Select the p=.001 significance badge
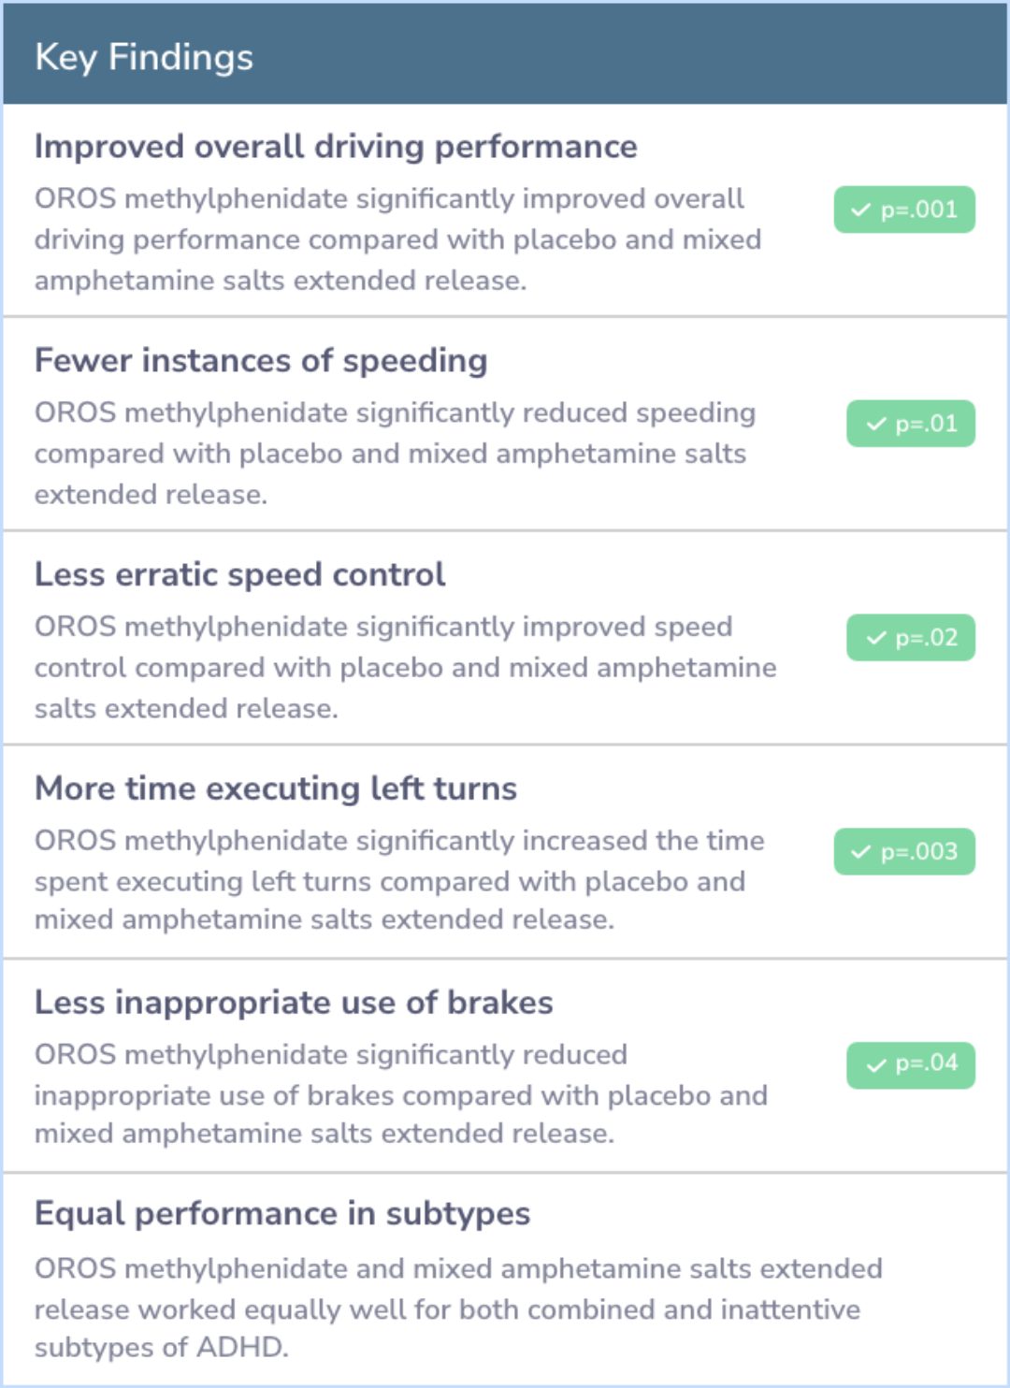This screenshot has width=1010, height=1388. (904, 210)
